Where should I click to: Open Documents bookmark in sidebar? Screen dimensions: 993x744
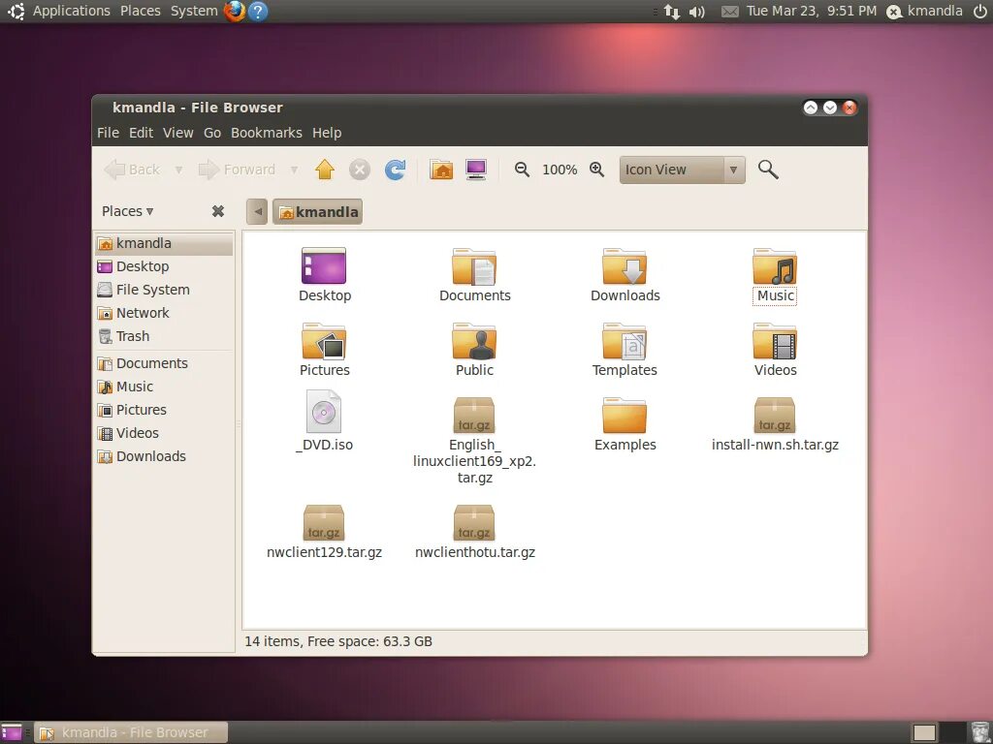coord(164,364)
